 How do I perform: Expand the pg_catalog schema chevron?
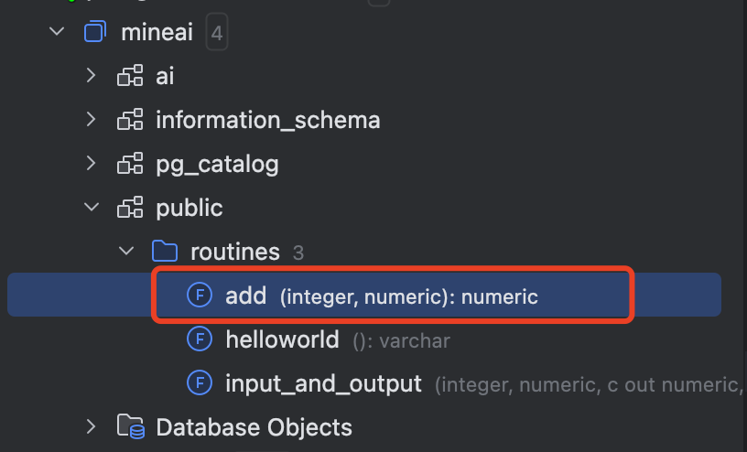(91, 164)
